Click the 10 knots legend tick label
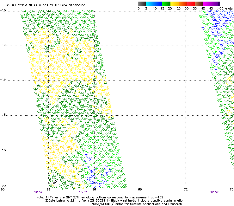The width and height of the screenshot is (234, 206). click(155, 9)
